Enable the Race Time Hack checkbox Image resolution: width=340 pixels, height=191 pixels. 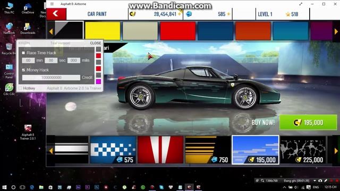coord(23,53)
